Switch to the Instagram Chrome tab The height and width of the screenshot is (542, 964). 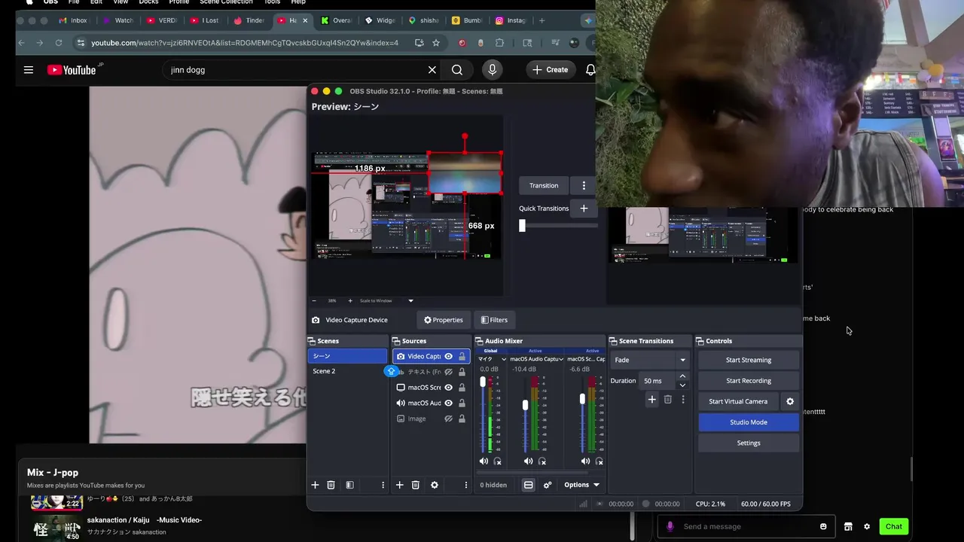click(x=511, y=20)
